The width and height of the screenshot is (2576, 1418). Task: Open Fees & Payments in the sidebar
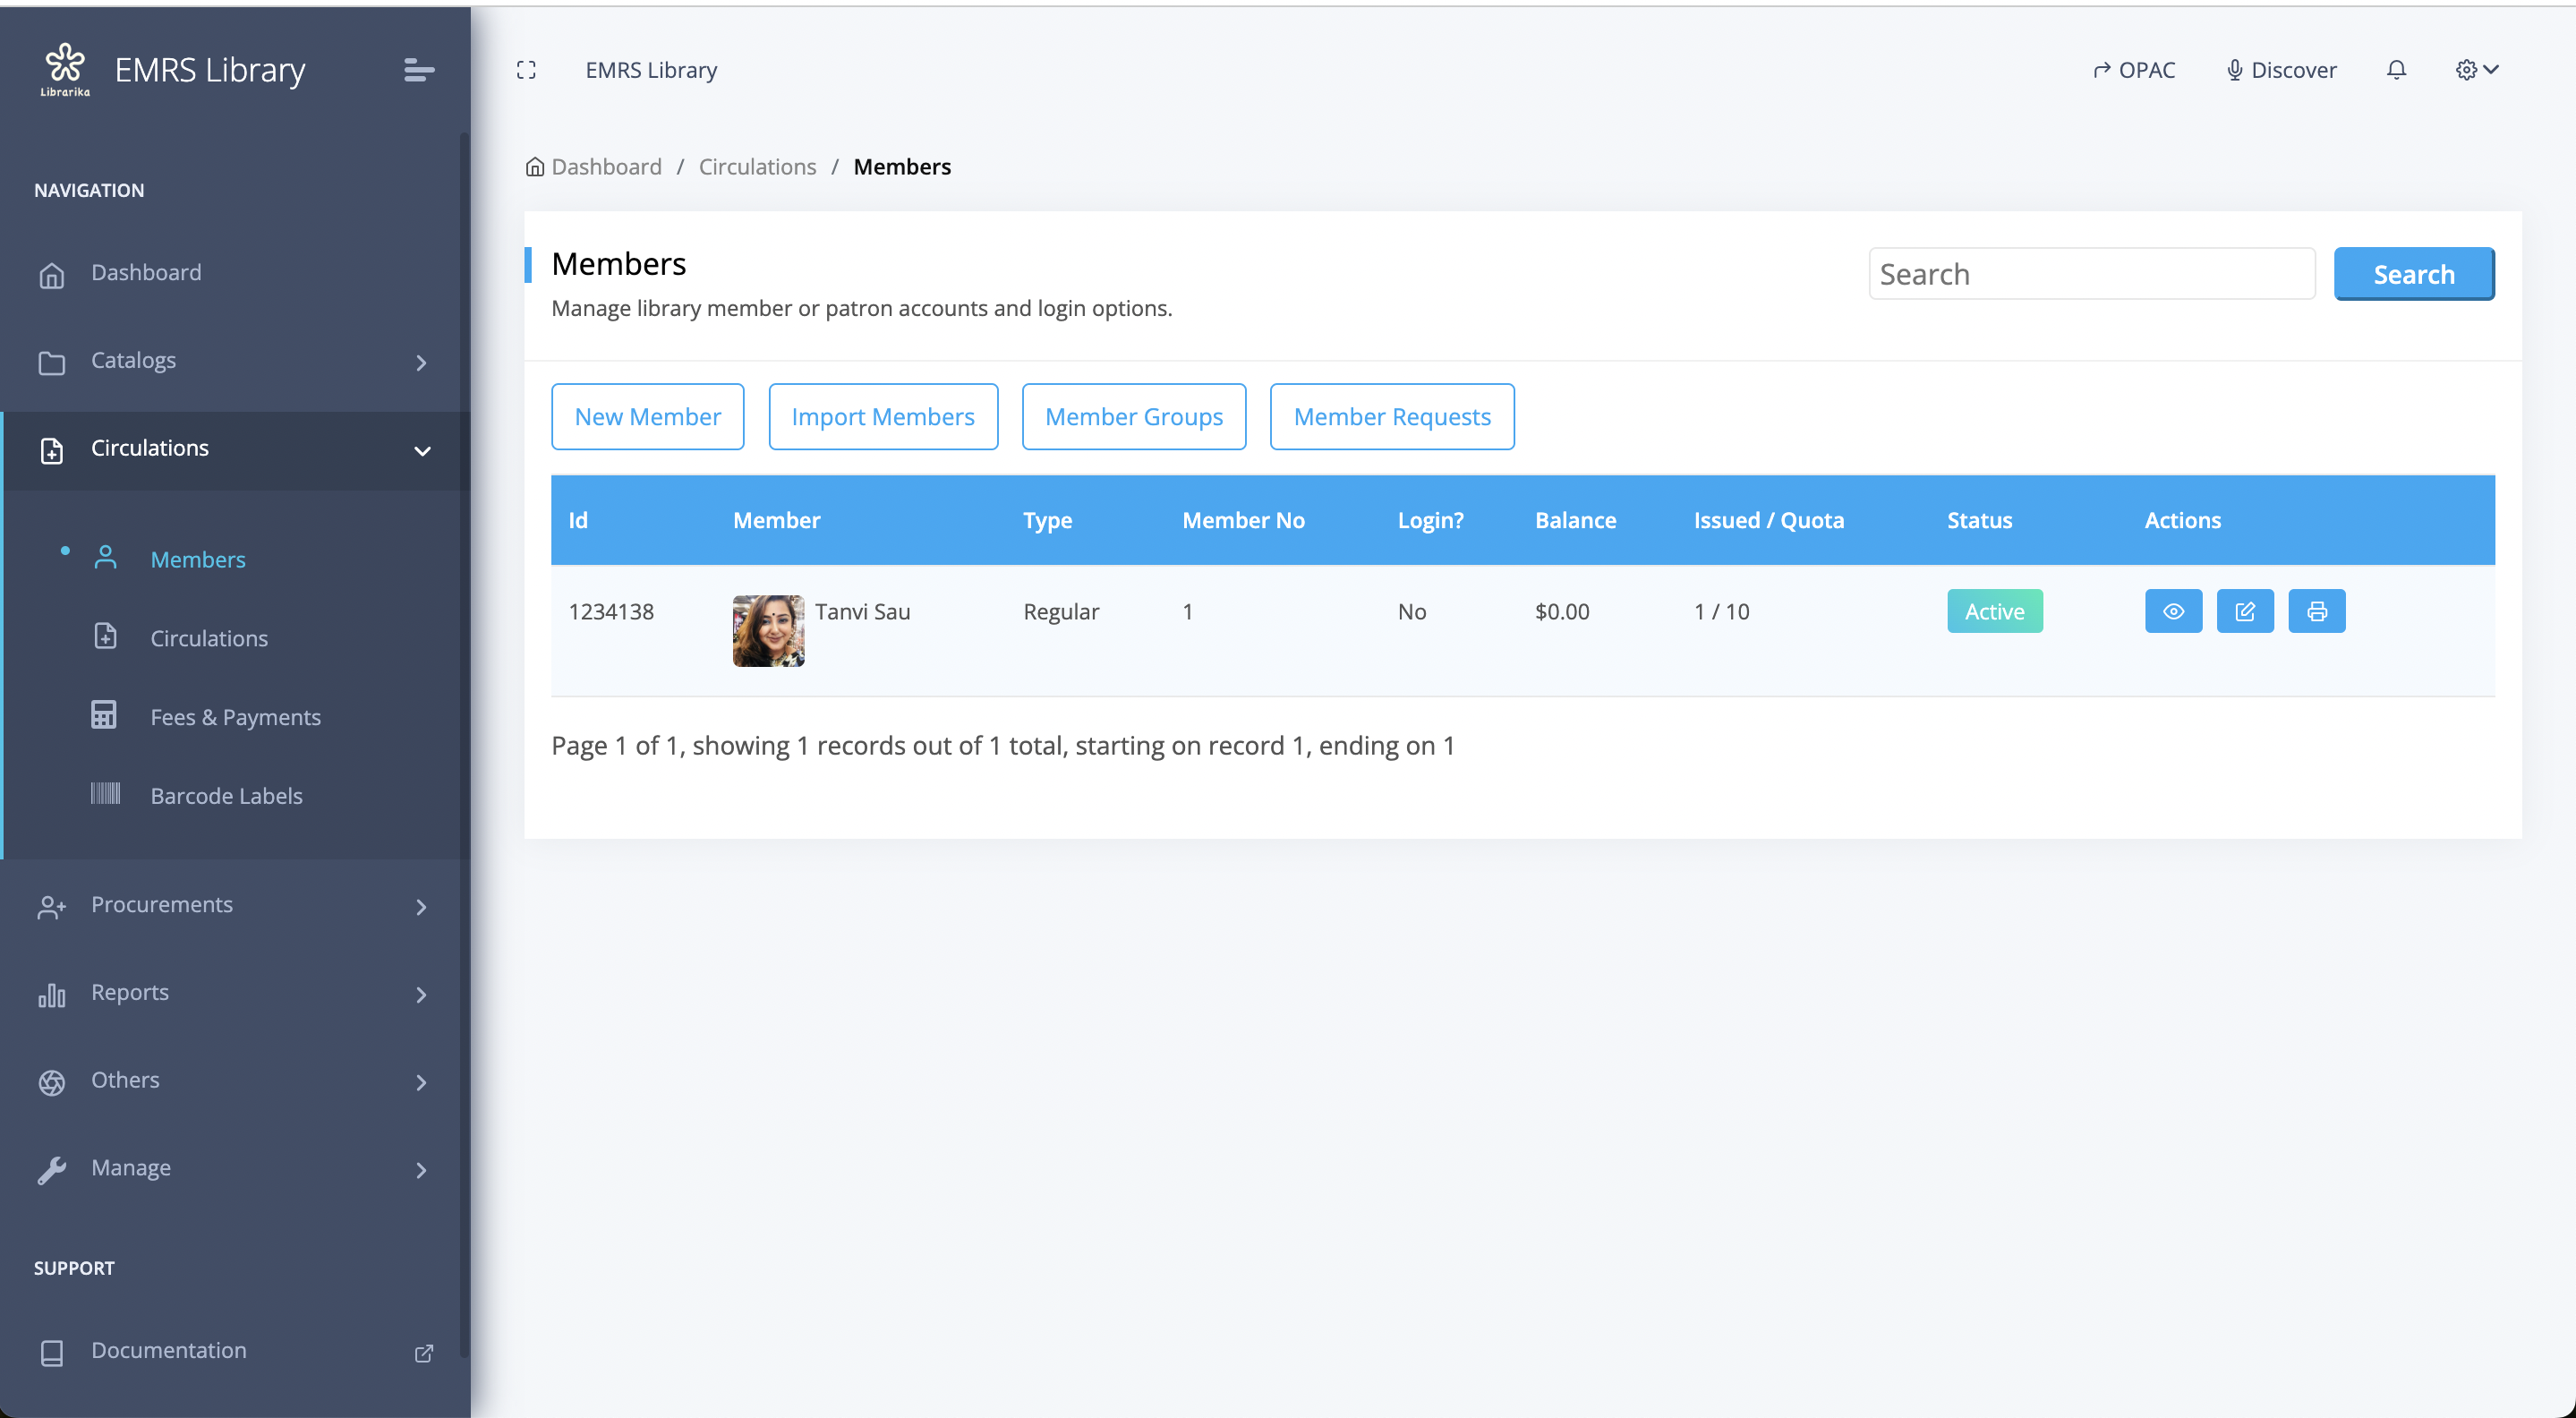235,716
